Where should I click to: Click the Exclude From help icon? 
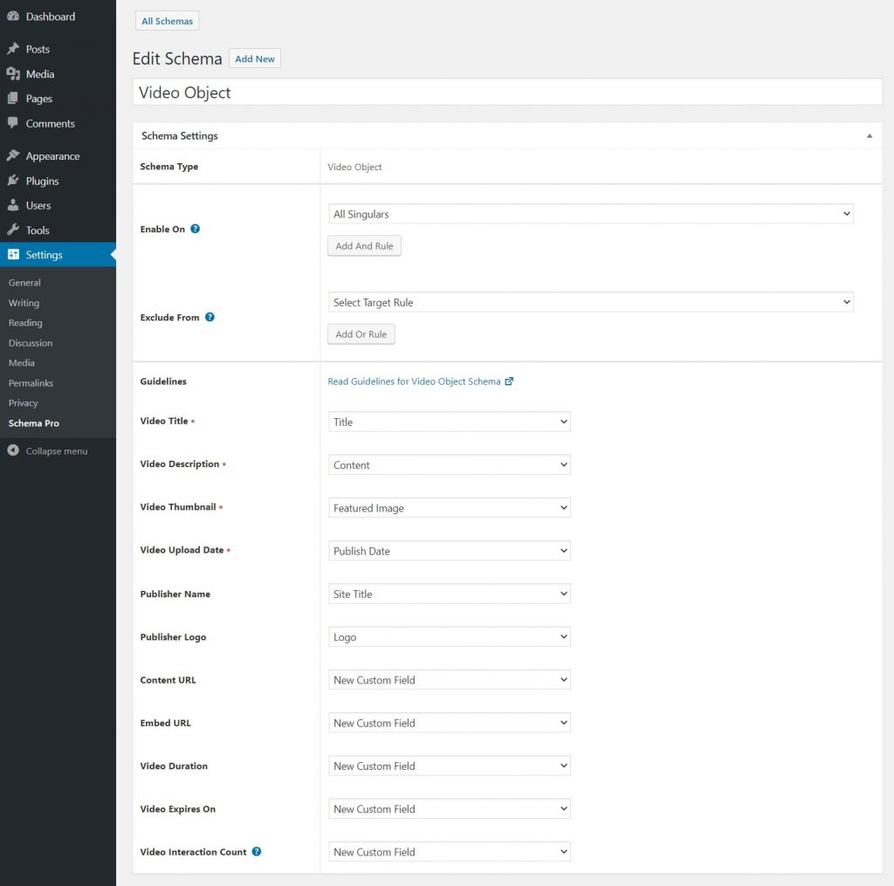pos(210,317)
